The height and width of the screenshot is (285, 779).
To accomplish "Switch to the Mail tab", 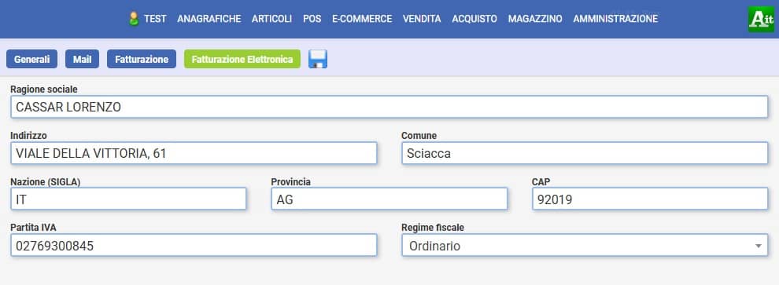I will pos(82,59).
